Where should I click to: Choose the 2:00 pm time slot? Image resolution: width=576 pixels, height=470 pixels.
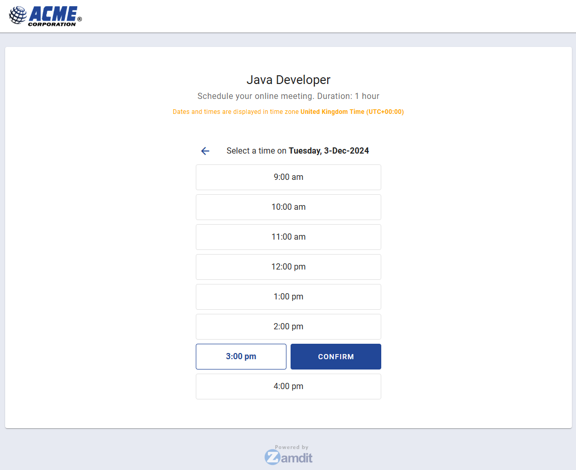pyautogui.click(x=288, y=326)
